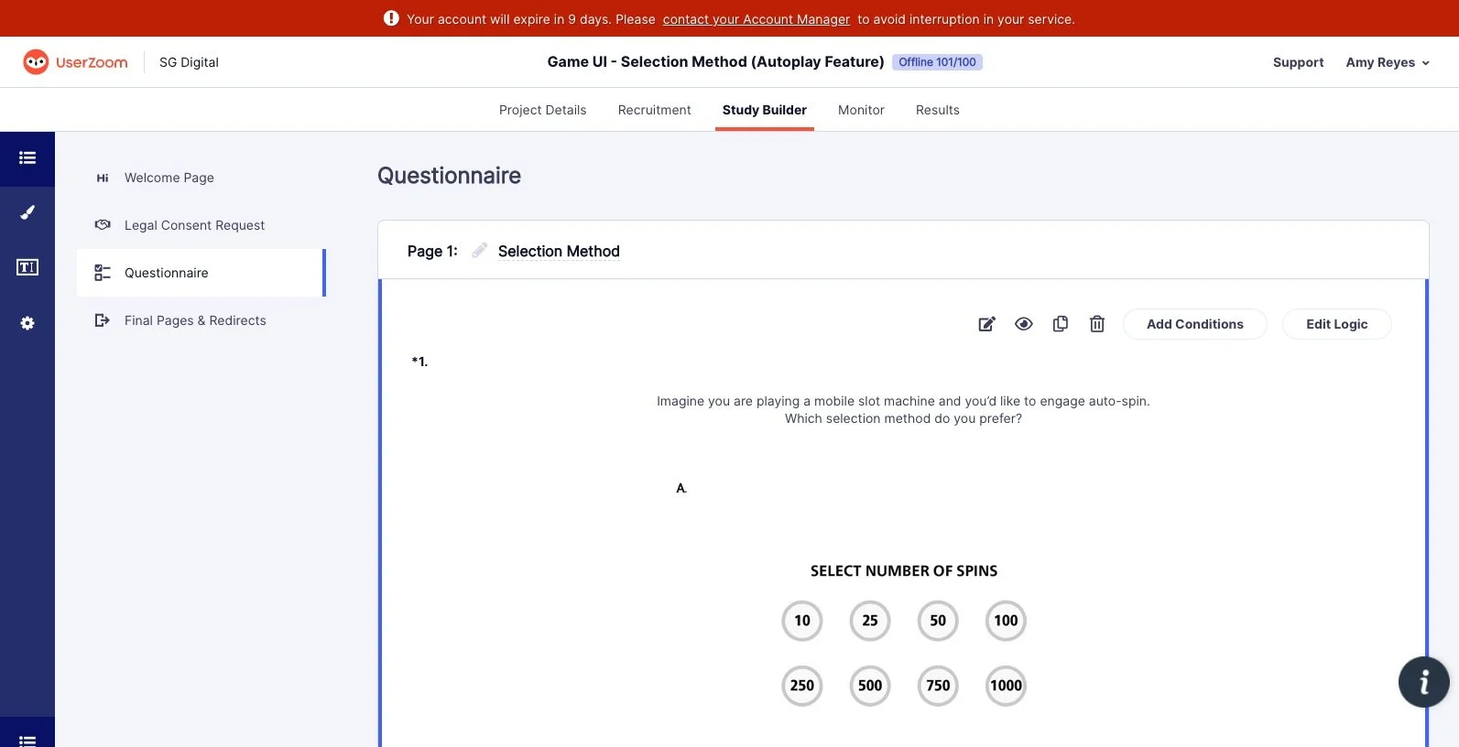1459x747 pixels.
Task: Click the SG Digital account name
Action: click(189, 62)
